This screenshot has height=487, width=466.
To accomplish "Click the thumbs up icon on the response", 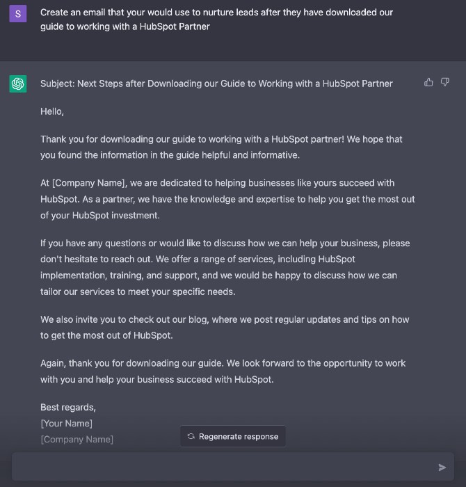I will pyautogui.click(x=428, y=82).
